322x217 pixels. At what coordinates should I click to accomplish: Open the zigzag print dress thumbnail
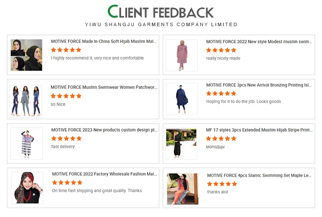(27, 144)
